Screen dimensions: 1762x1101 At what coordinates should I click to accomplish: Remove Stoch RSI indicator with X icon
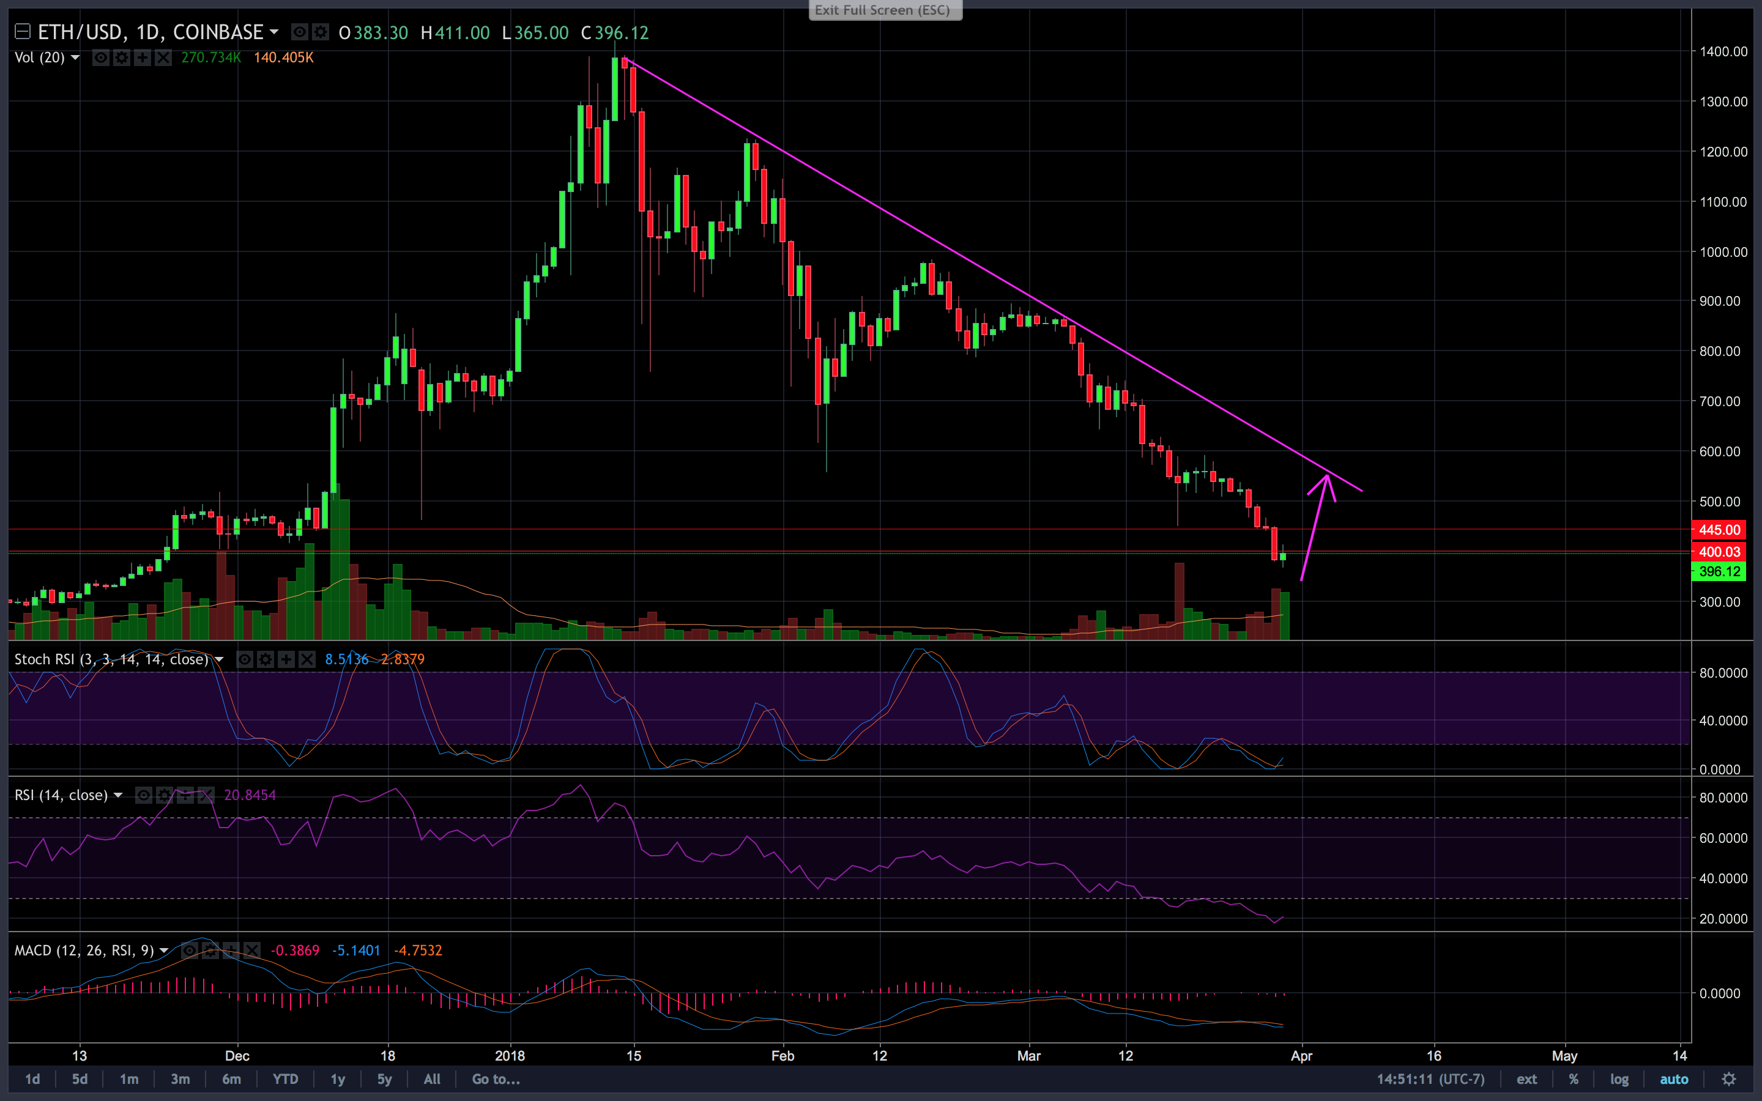pyautogui.click(x=307, y=660)
